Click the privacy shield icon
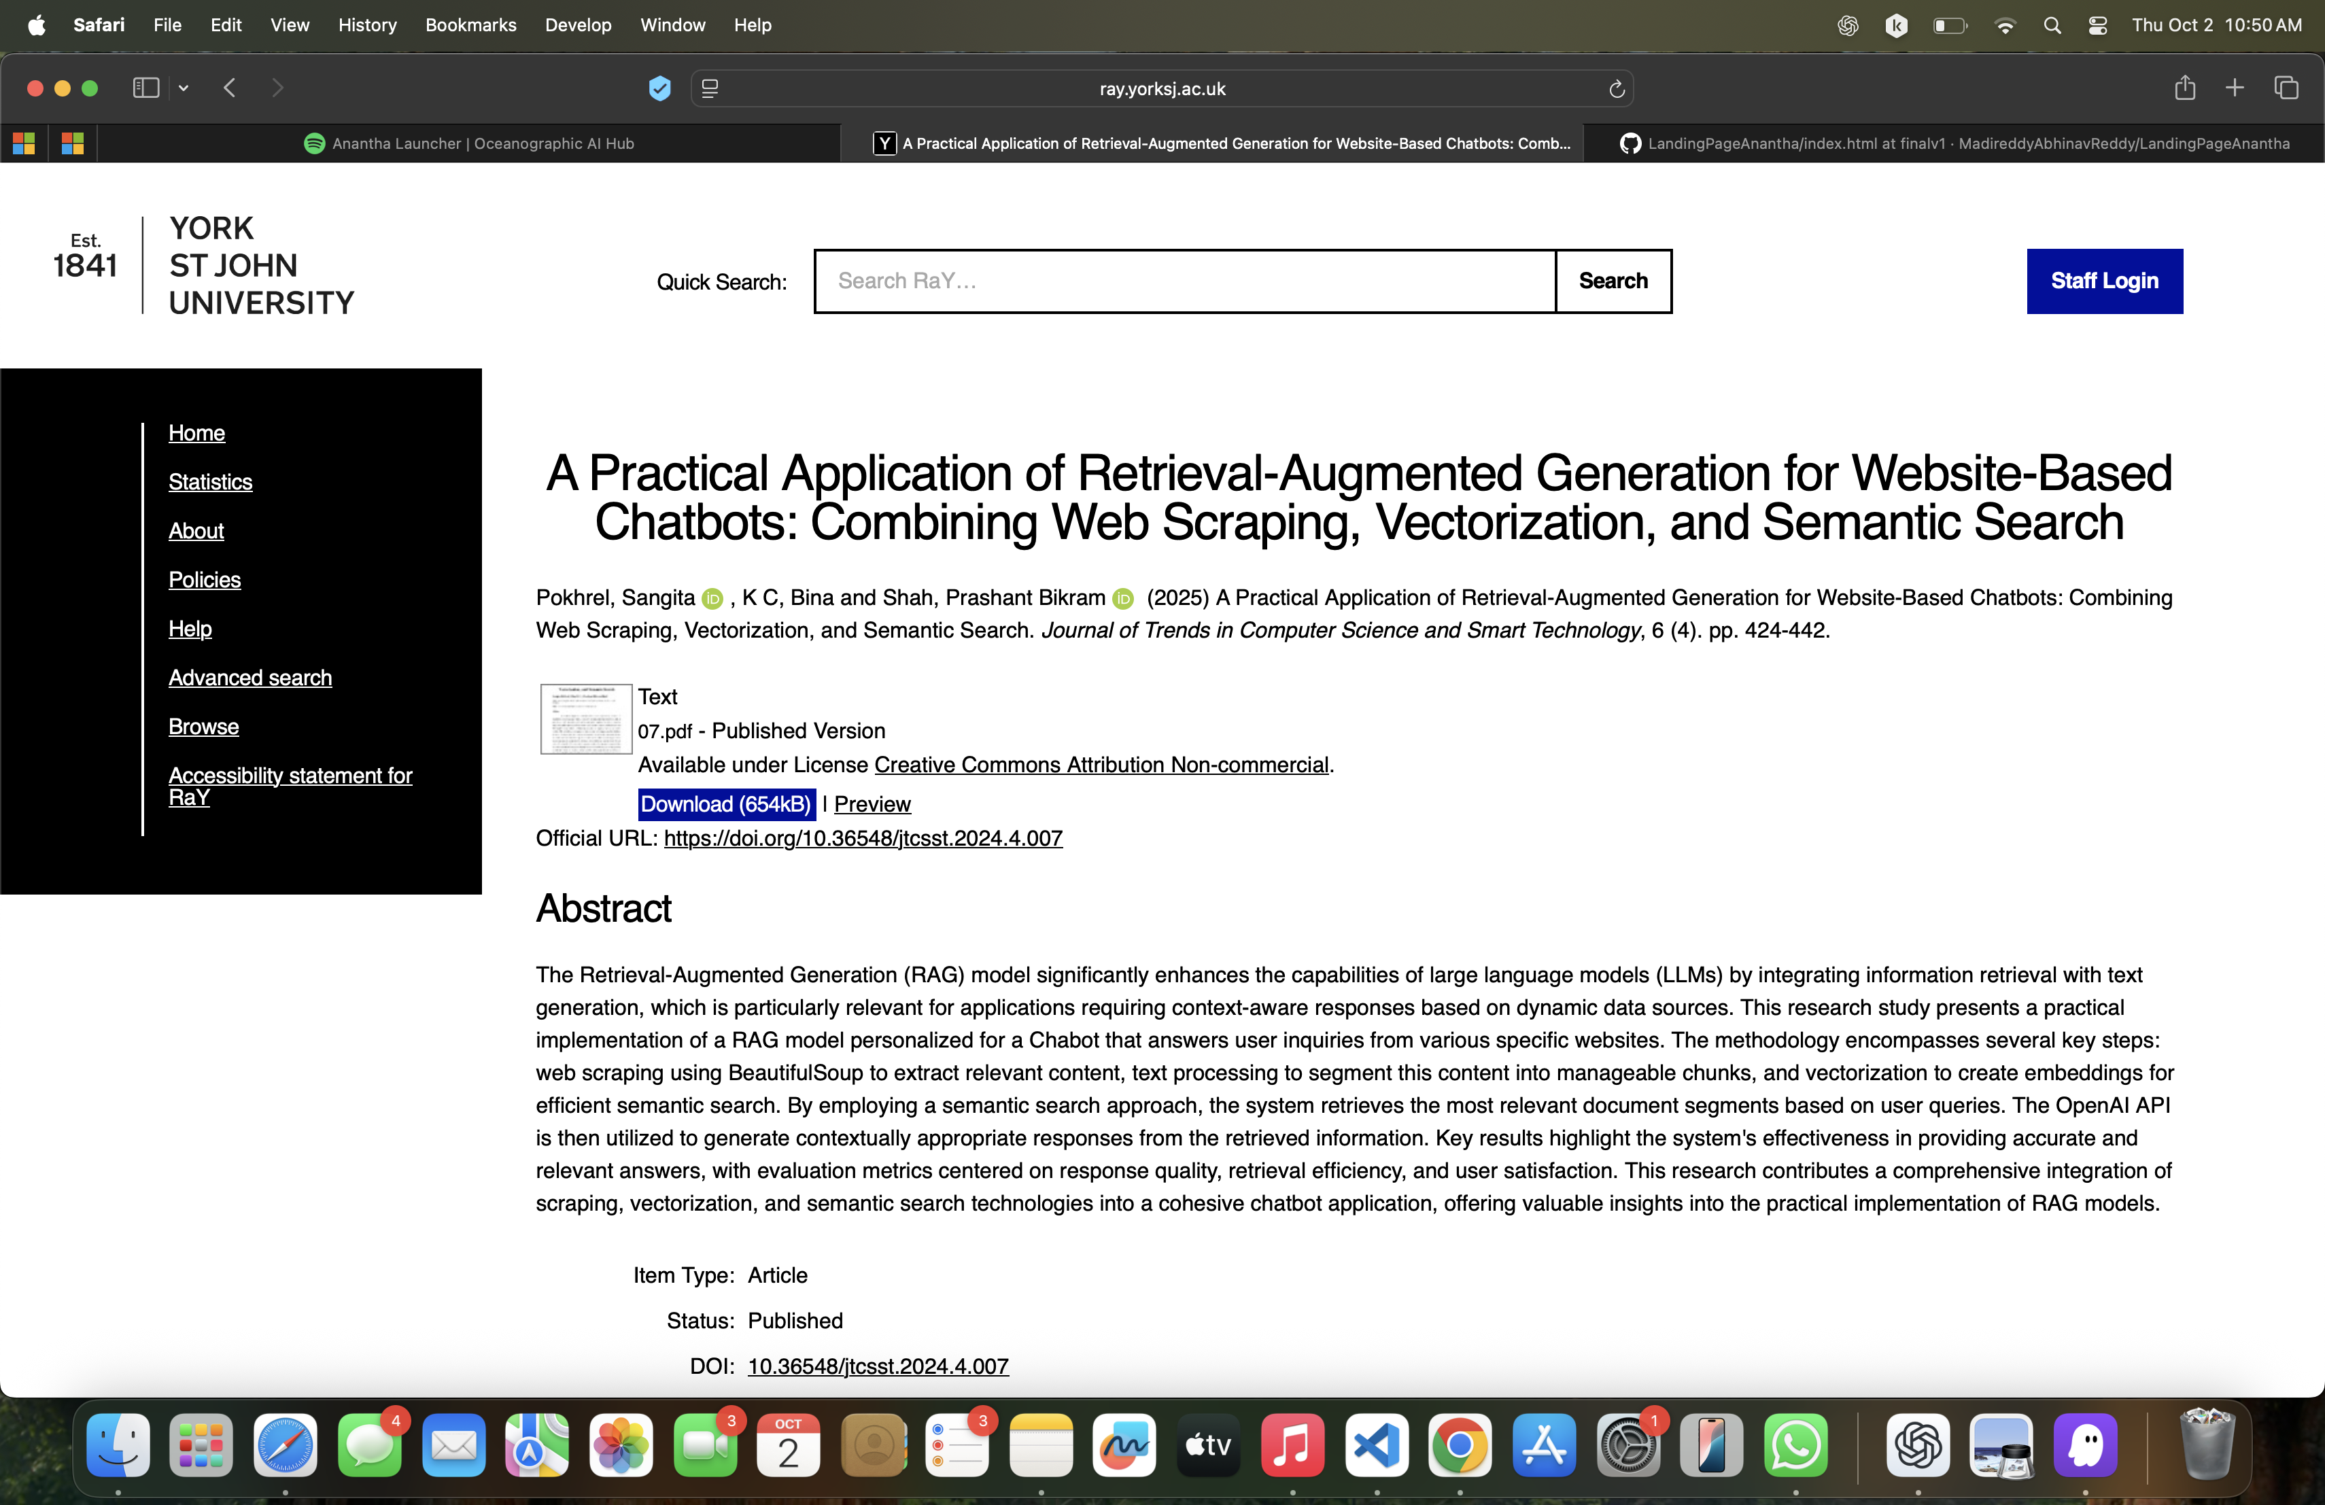The height and width of the screenshot is (1505, 2325). 659,89
